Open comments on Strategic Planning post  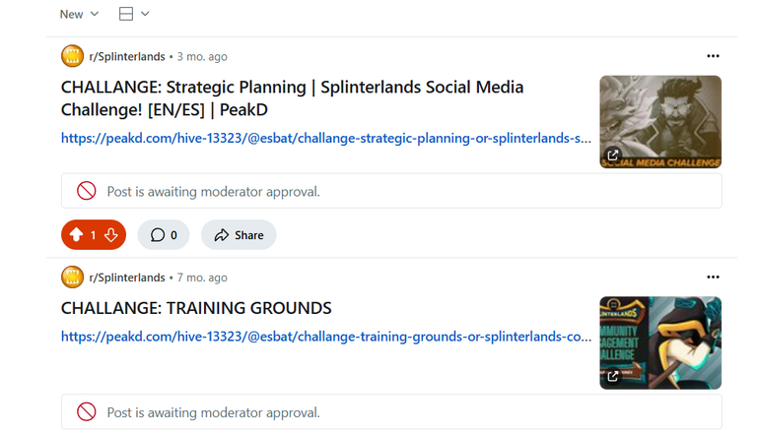164,235
